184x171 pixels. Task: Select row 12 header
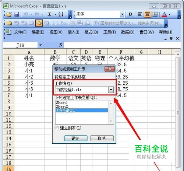tap(8, 126)
